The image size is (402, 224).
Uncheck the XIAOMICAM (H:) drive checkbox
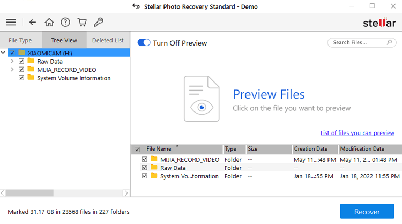(12, 53)
